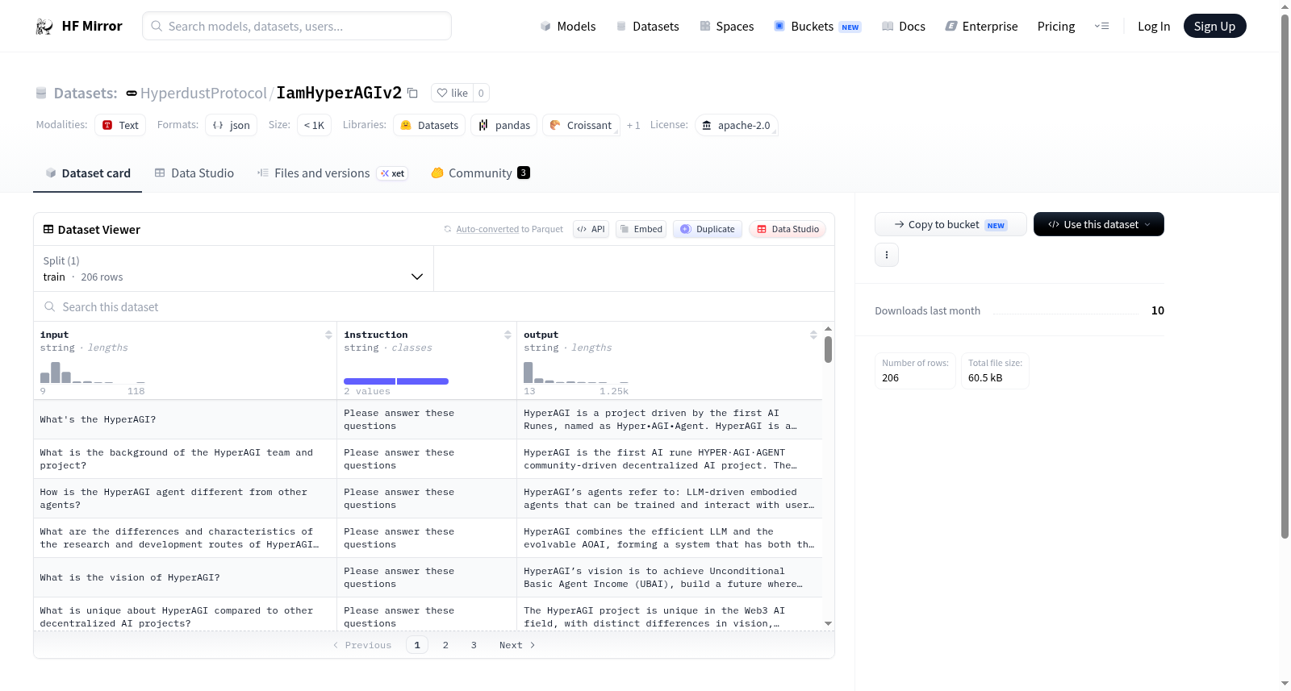Click the Next page button
The height and width of the screenshot is (691, 1291).
pyautogui.click(x=517, y=645)
